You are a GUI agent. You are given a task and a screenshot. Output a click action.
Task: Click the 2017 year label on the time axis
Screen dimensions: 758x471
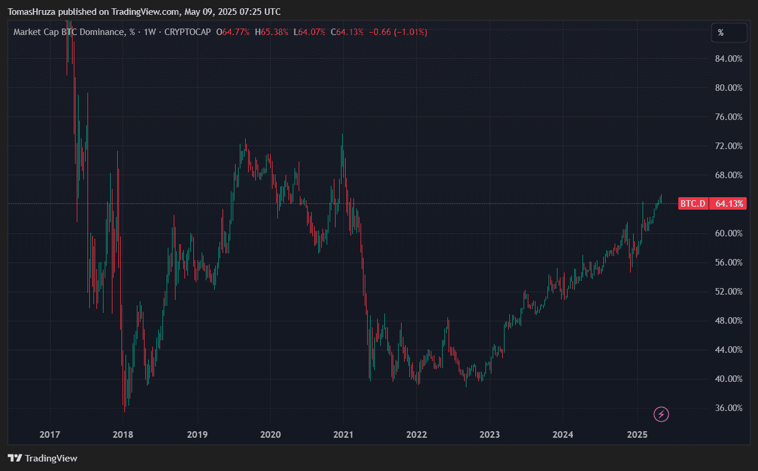tap(50, 435)
